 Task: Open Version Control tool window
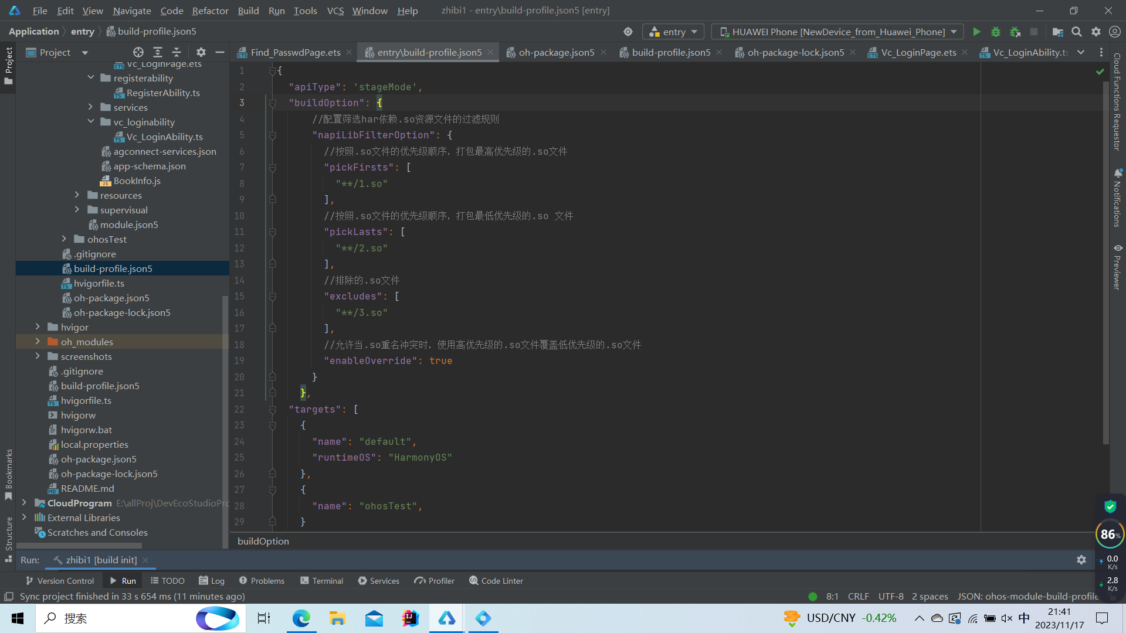click(60, 581)
